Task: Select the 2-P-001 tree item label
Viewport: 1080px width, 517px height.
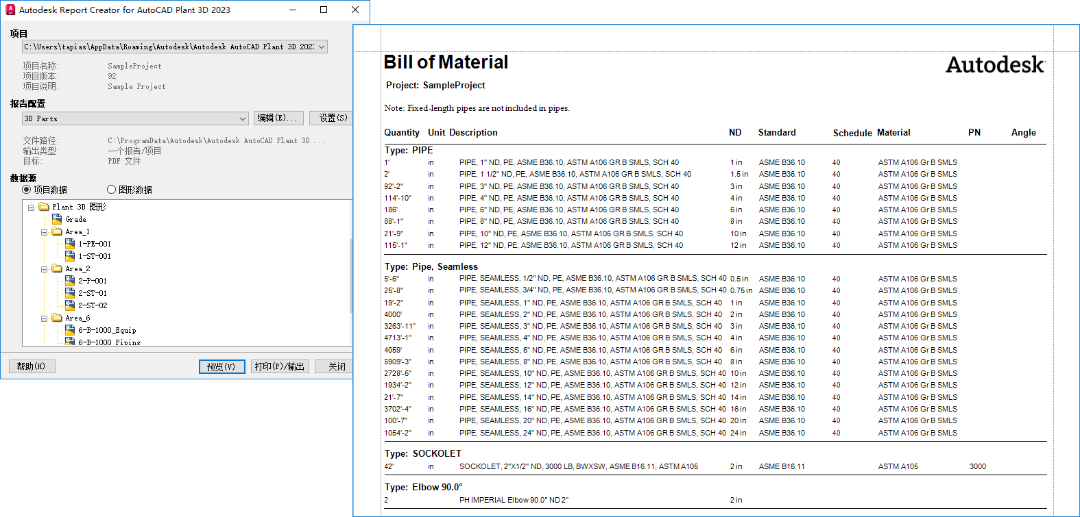Action: pos(93,281)
